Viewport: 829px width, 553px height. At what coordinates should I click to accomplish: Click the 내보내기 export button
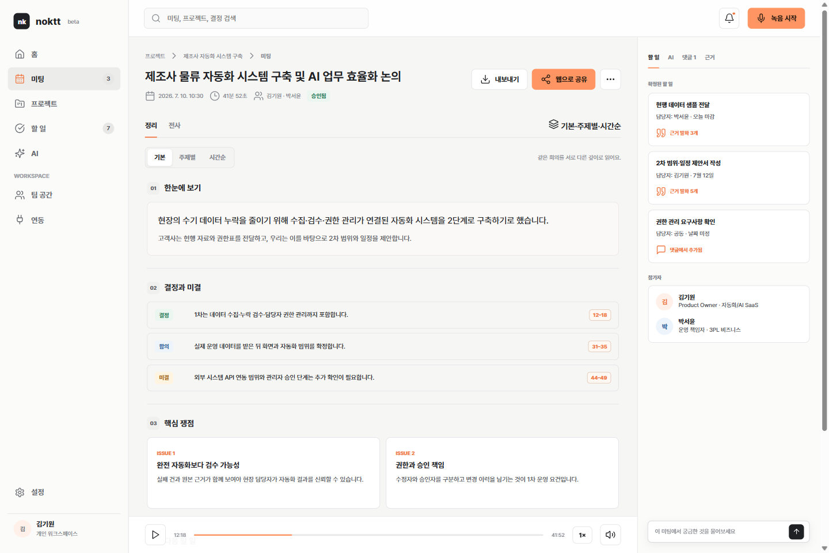(500, 79)
